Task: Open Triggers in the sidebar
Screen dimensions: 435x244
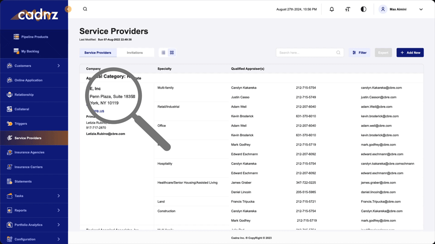Action: pyautogui.click(x=21, y=124)
